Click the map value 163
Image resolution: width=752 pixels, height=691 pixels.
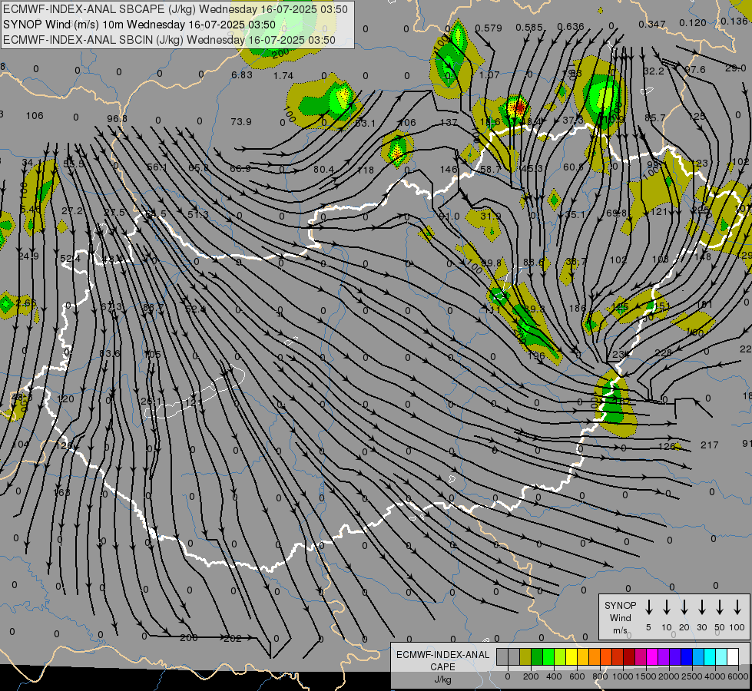tap(62, 492)
